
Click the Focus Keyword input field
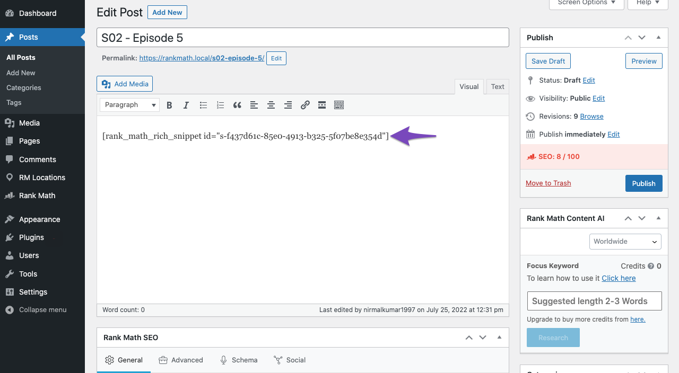(x=594, y=301)
